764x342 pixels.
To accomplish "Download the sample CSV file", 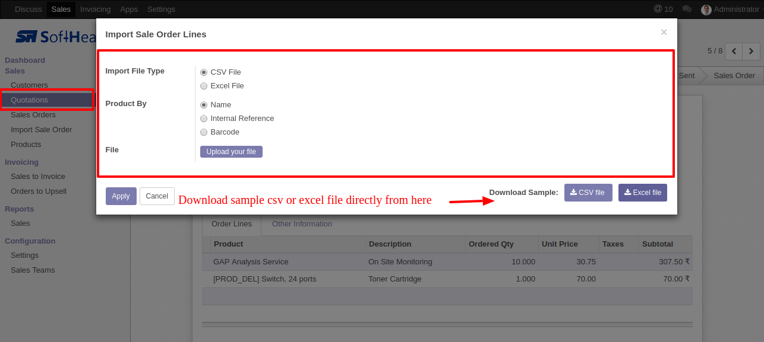I will (588, 193).
